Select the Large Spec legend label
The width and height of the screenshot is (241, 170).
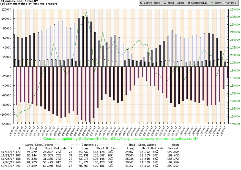coord(151,3)
